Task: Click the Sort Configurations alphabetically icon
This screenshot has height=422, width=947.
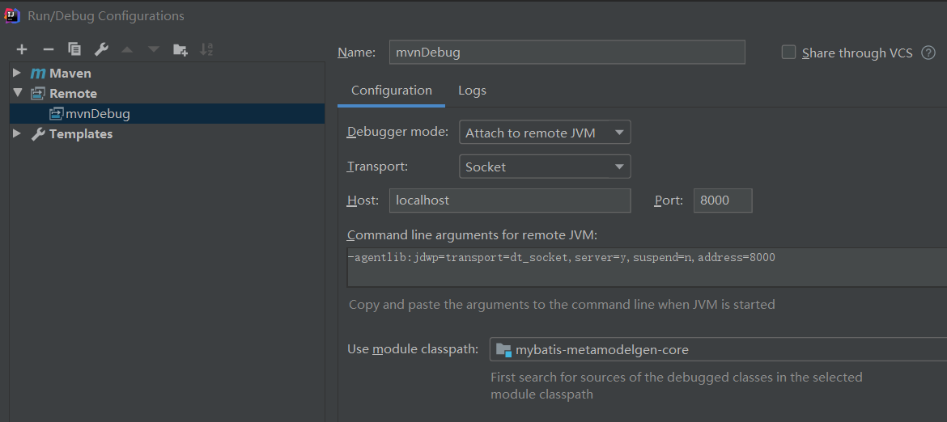Action: point(206,50)
